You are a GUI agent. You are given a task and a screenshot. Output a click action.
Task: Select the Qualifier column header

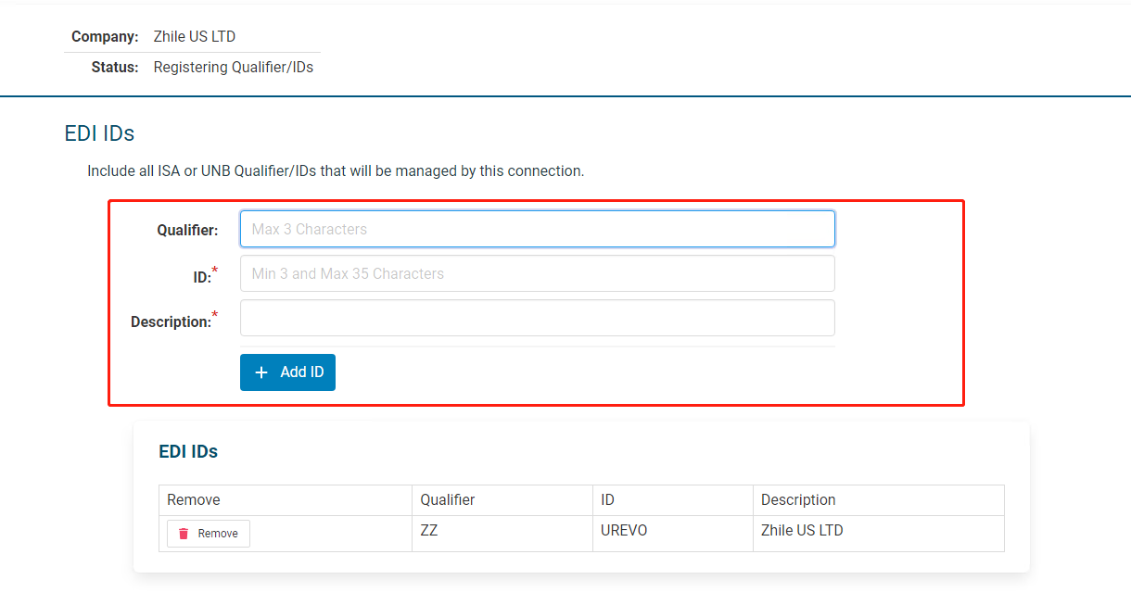448,499
